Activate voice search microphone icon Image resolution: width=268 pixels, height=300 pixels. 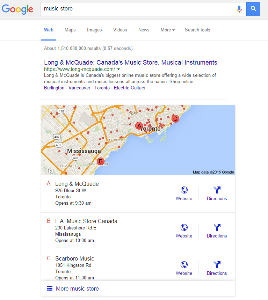(239, 9)
